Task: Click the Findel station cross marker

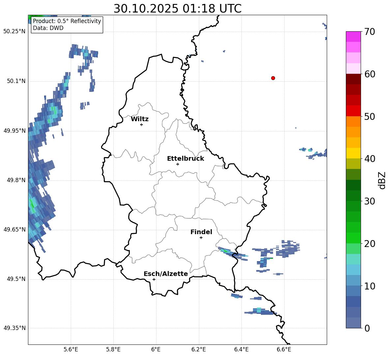Action: click(x=201, y=238)
